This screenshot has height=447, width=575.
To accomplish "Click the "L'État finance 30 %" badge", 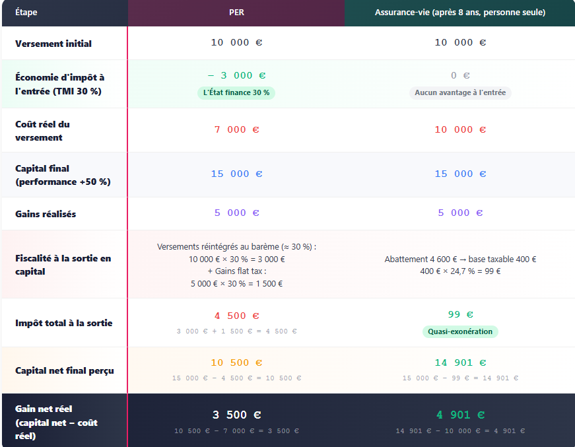I will (x=236, y=93).
